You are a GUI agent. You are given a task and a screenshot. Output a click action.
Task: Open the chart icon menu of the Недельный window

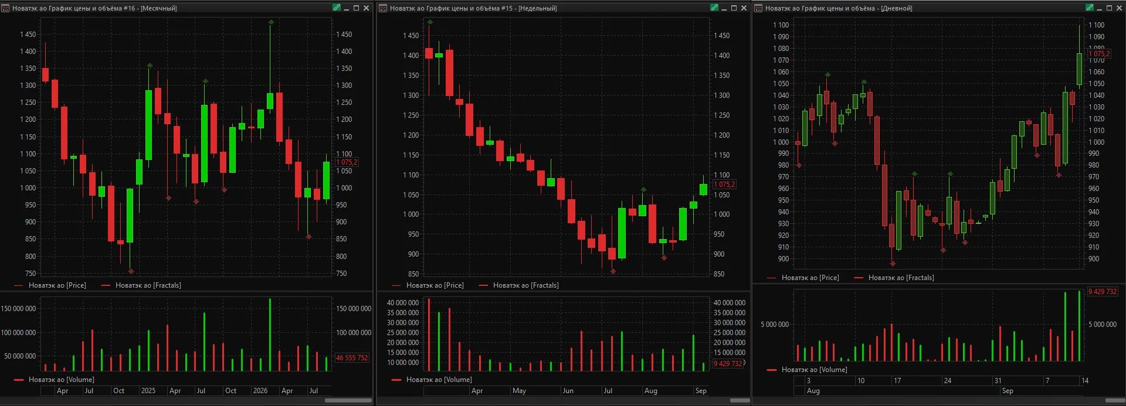pos(383,8)
